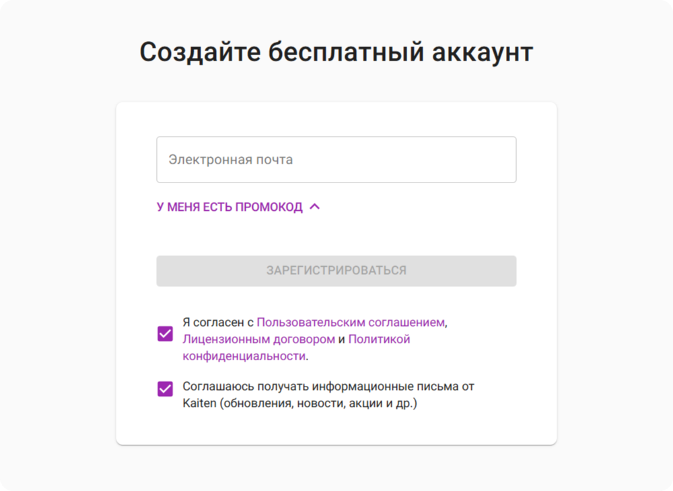673x491 pixels.
Task: Open the Пользовательским соглашением link
Action: point(351,322)
